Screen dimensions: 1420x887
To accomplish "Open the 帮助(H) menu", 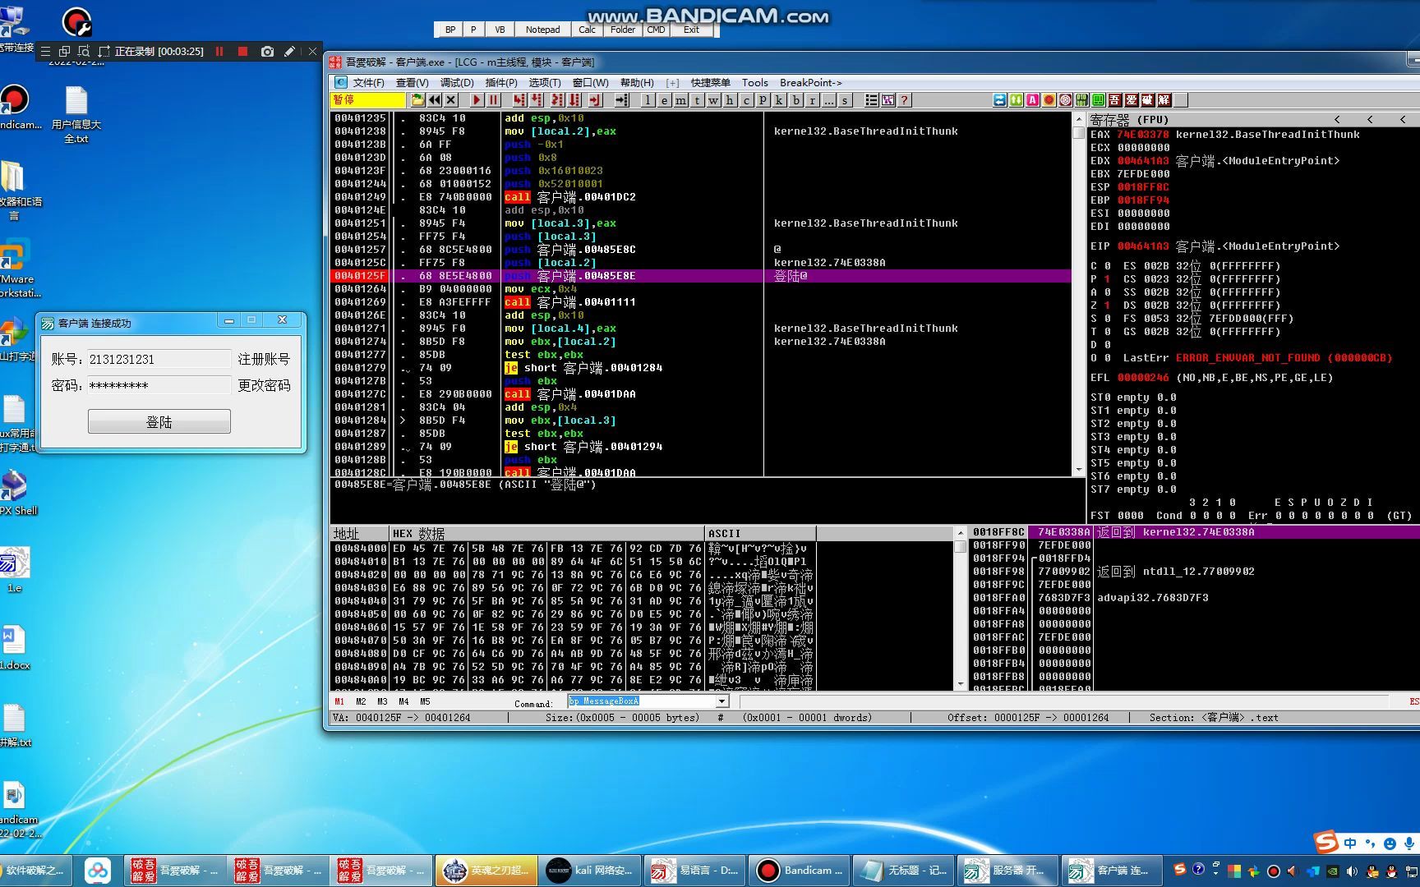I will [637, 83].
